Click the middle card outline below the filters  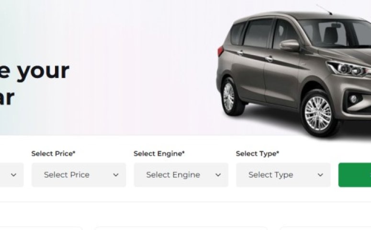181,228
